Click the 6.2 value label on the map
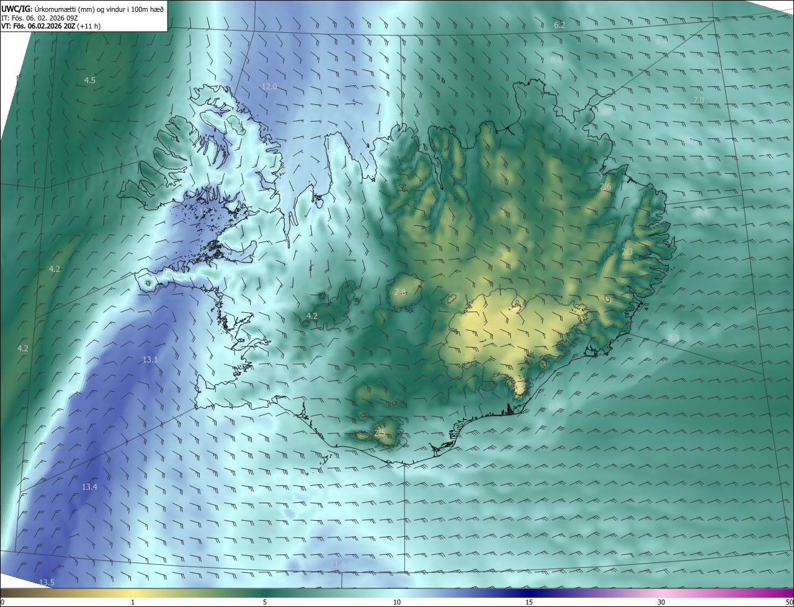Image resolution: width=794 pixels, height=607 pixels. tap(560, 25)
